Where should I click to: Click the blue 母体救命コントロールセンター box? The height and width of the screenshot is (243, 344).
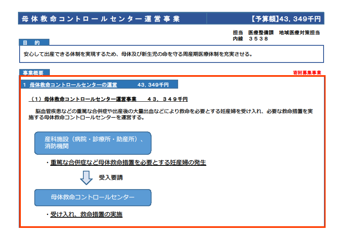pos(93,197)
